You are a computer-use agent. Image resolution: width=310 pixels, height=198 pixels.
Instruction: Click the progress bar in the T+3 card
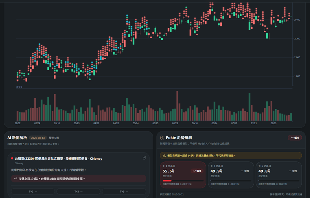tap(231, 180)
